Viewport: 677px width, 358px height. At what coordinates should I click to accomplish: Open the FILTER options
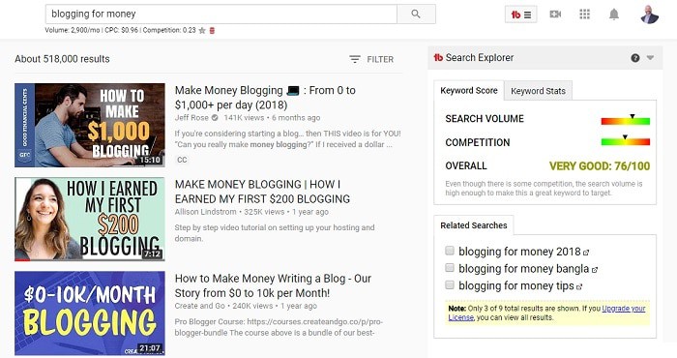tap(371, 59)
